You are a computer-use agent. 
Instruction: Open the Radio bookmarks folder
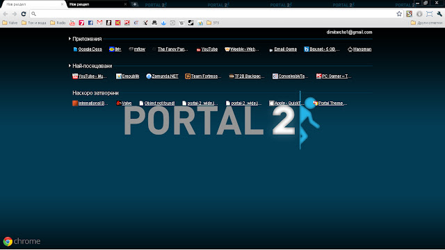click(58, 23)
